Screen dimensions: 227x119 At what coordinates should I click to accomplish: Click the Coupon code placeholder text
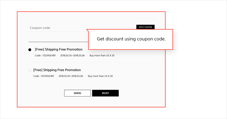40,28
